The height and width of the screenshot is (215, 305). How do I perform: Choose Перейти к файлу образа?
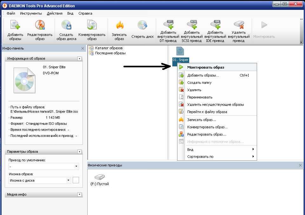coord(217,112)
